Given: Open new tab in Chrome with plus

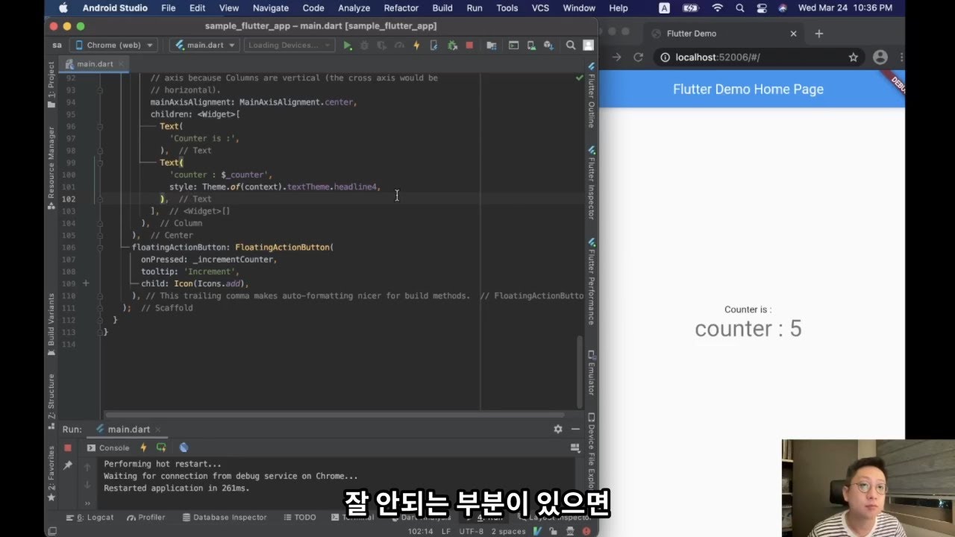Looking at the screenshot, I should [x=818, y=34].
